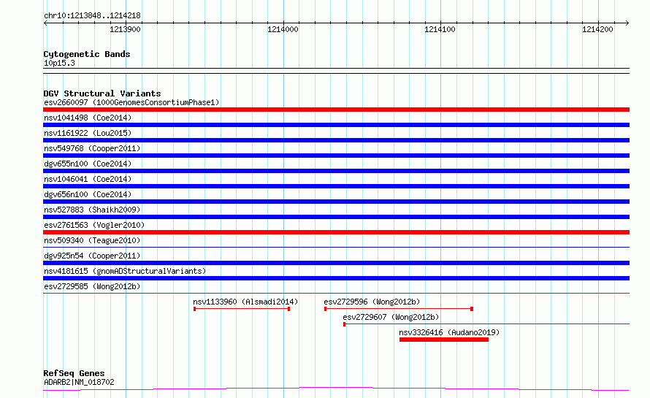The width and height of the screenshot is (650, 398).
Task: Open dgv655n100 (Coe2014) label
Action: [88, 164]
